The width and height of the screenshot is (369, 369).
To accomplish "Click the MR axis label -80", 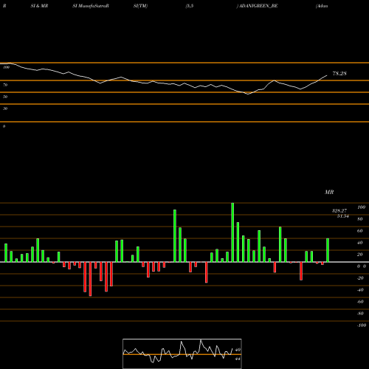I will click(360, 314).
